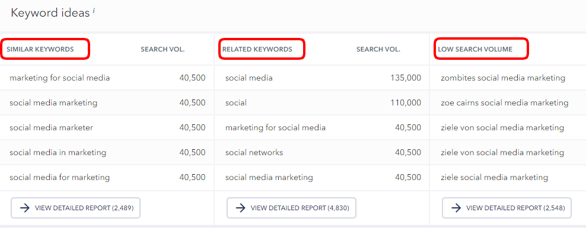Click keyword 'zoe cairns social media marketing'
The height and width of the screenshot is (228, 586).
click(x=505, y=102)
